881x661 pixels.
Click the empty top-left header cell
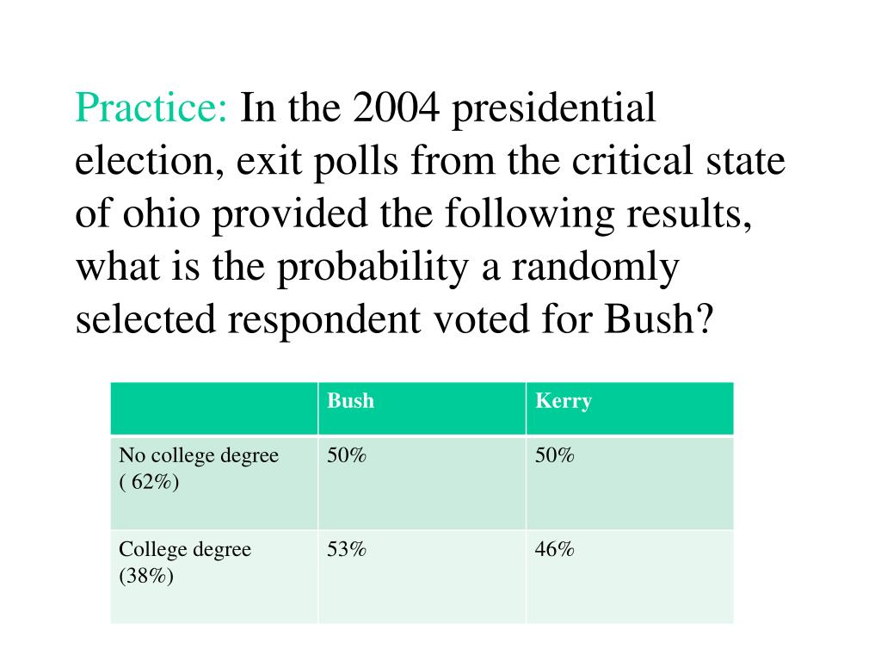214,409
